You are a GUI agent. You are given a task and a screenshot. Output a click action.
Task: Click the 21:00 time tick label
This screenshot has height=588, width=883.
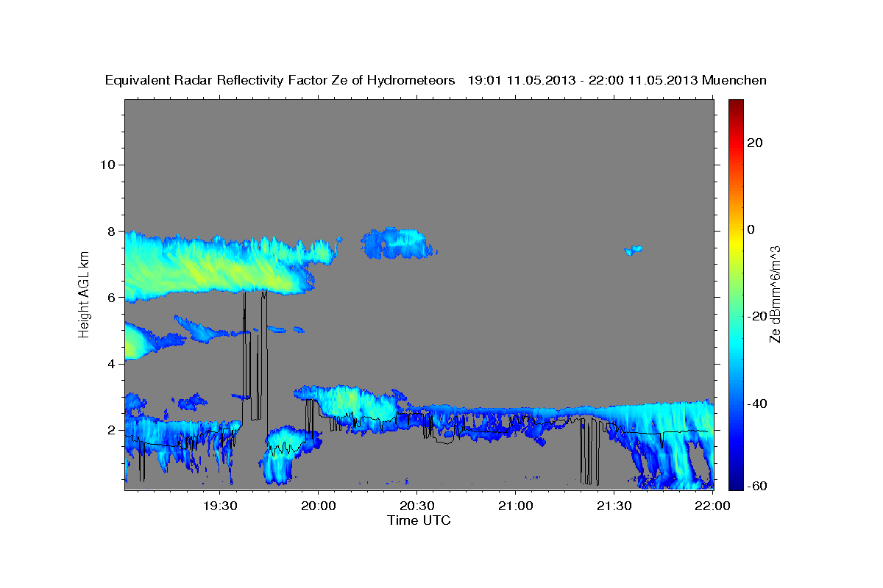[515, 506]
